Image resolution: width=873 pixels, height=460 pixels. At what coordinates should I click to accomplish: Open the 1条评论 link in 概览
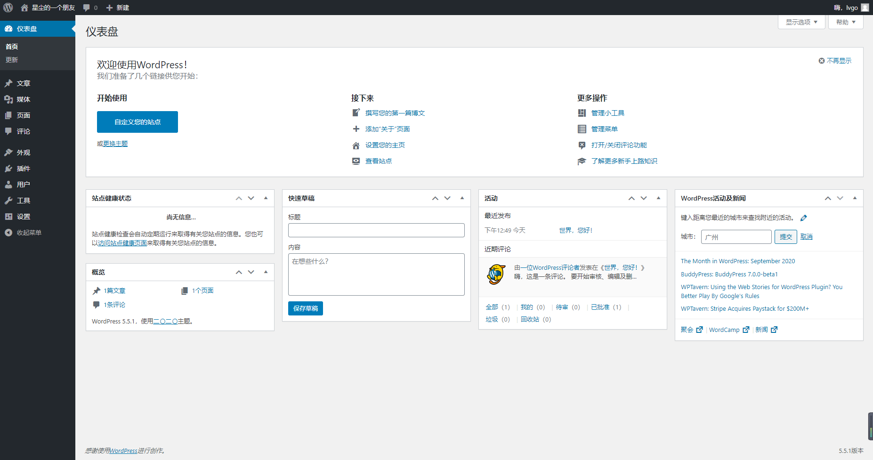pos(114,305)
